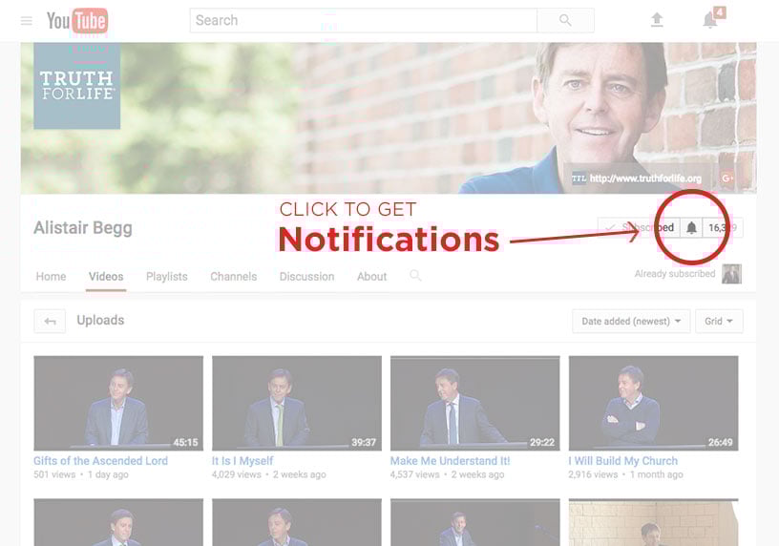Open the About tab
This screenshot has width=779, height=546.
point(371,277)
